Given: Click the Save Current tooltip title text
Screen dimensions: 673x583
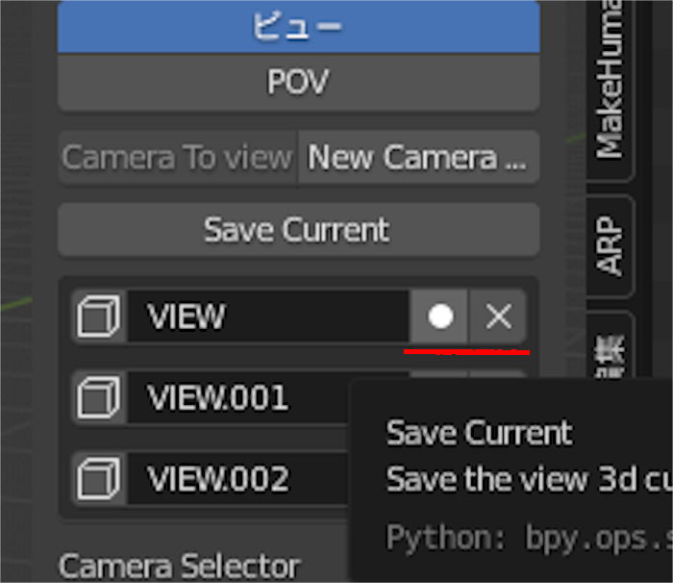Looking at the screenshot, I should 479,433.
